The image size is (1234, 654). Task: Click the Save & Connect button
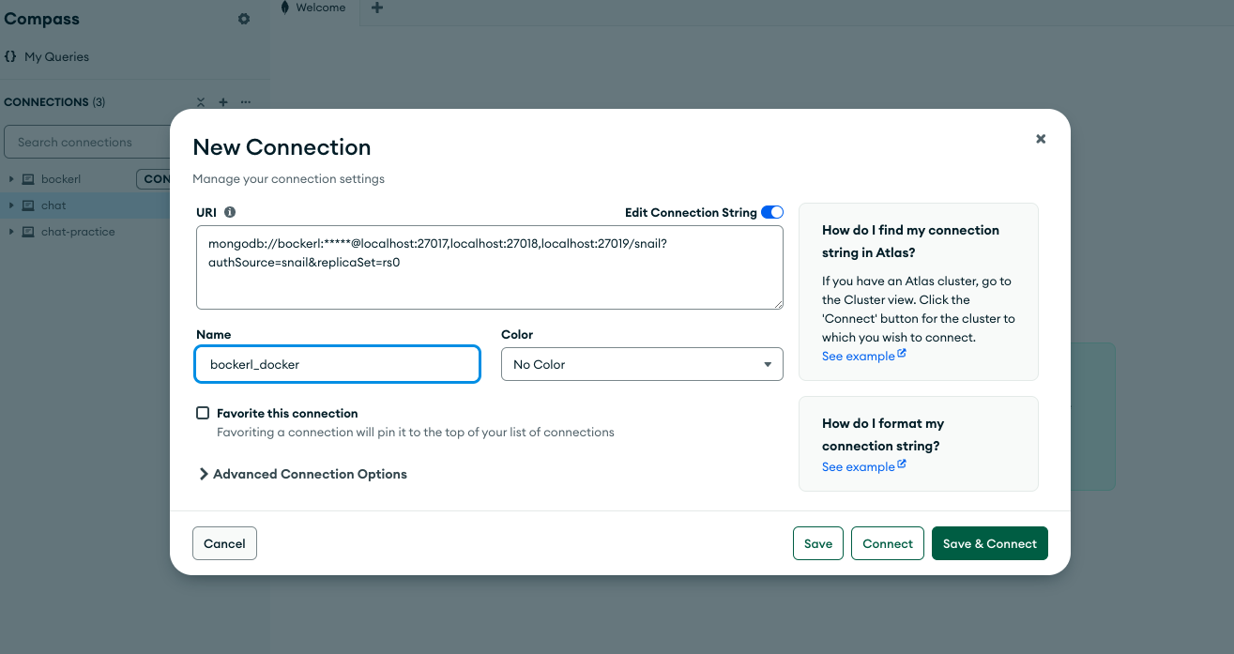click(989, 543)
